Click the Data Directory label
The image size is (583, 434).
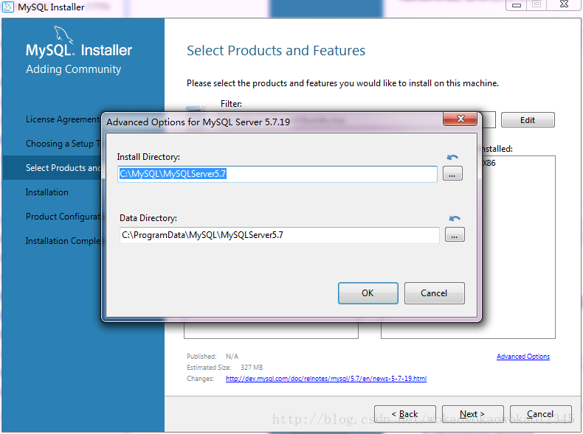click(x=148, y=218)
